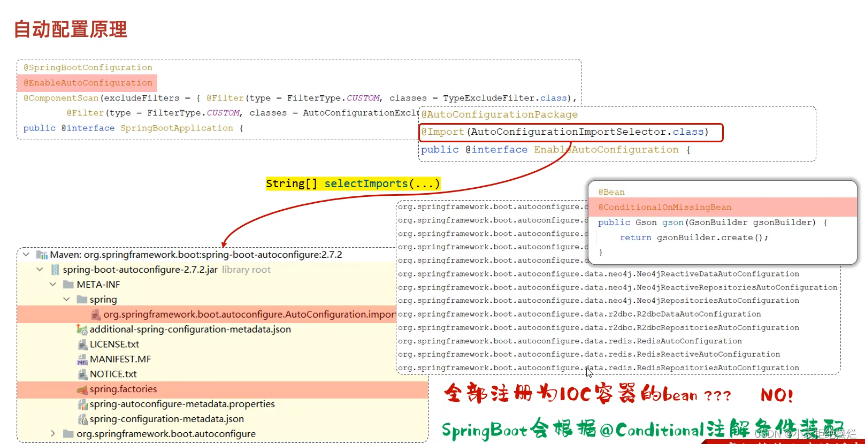The image size is (865, 444).
Task: Click the public Gson gson method signature
Action: point(713,223)
